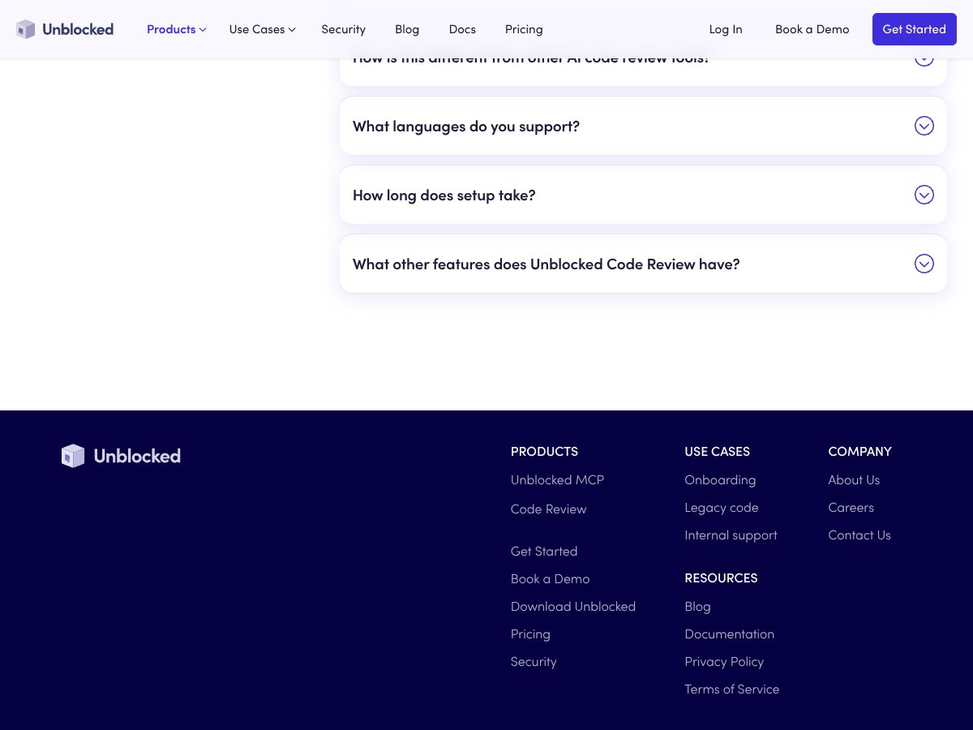Click the chevron beside Use Cases
This screenshot has width=973, height=730.
point(291,29)
